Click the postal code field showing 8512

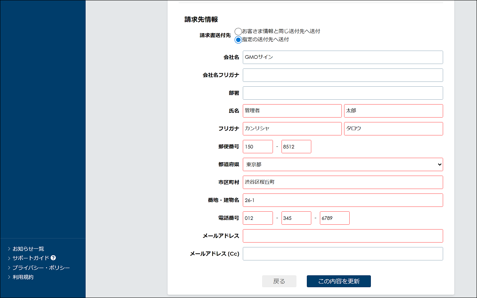point(296,147)
